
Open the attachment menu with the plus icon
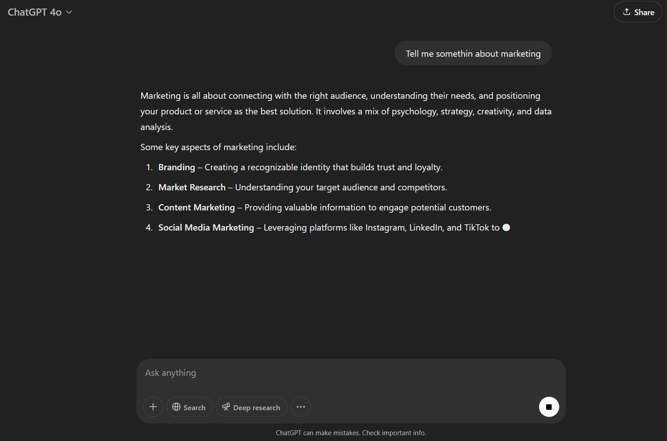(153, 407)
